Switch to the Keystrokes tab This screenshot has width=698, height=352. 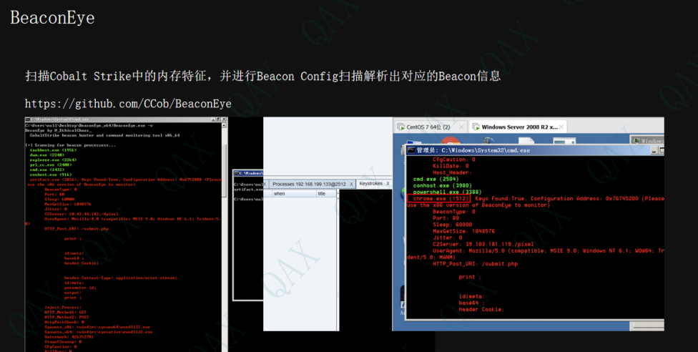coord(370,184)
